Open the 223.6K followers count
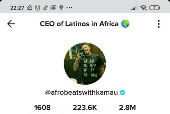Screen dimensions: 170x114 pos(85,108)
